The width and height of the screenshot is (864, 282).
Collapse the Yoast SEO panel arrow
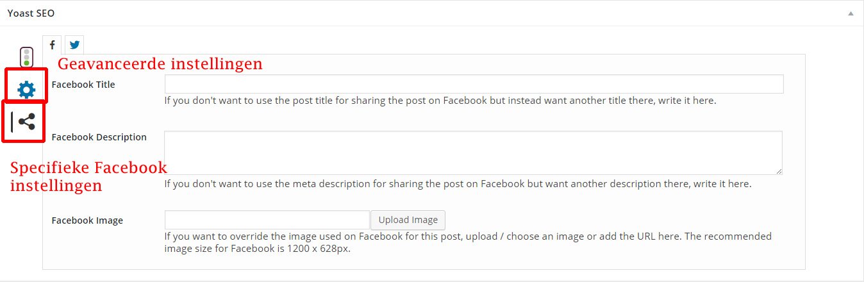[x=851, y=13]
